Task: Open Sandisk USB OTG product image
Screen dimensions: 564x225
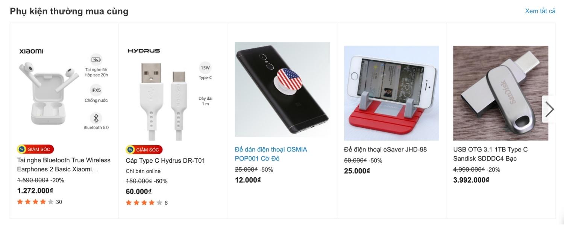Action: [x=500, y=93]
